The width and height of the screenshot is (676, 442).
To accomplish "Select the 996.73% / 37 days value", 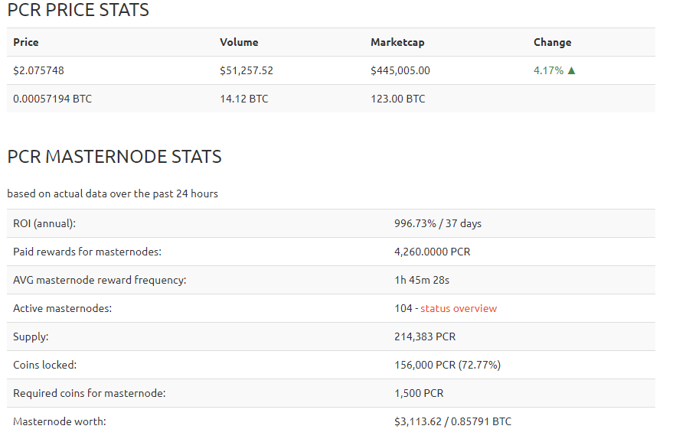I will (x=438, y=223).
